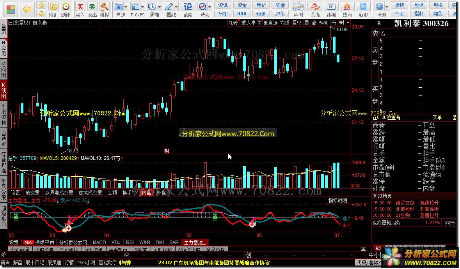Toggle 九转 indicator on chart
460x269 pixels.
pyautogui.click(x=233, y=23)
